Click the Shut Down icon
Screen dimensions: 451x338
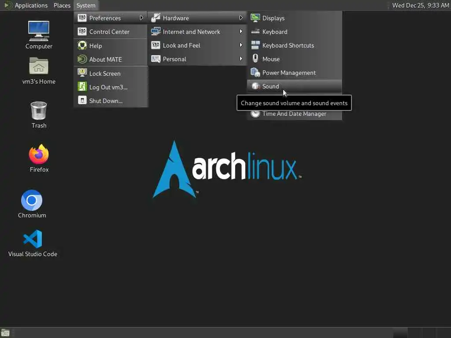(82, 100)
